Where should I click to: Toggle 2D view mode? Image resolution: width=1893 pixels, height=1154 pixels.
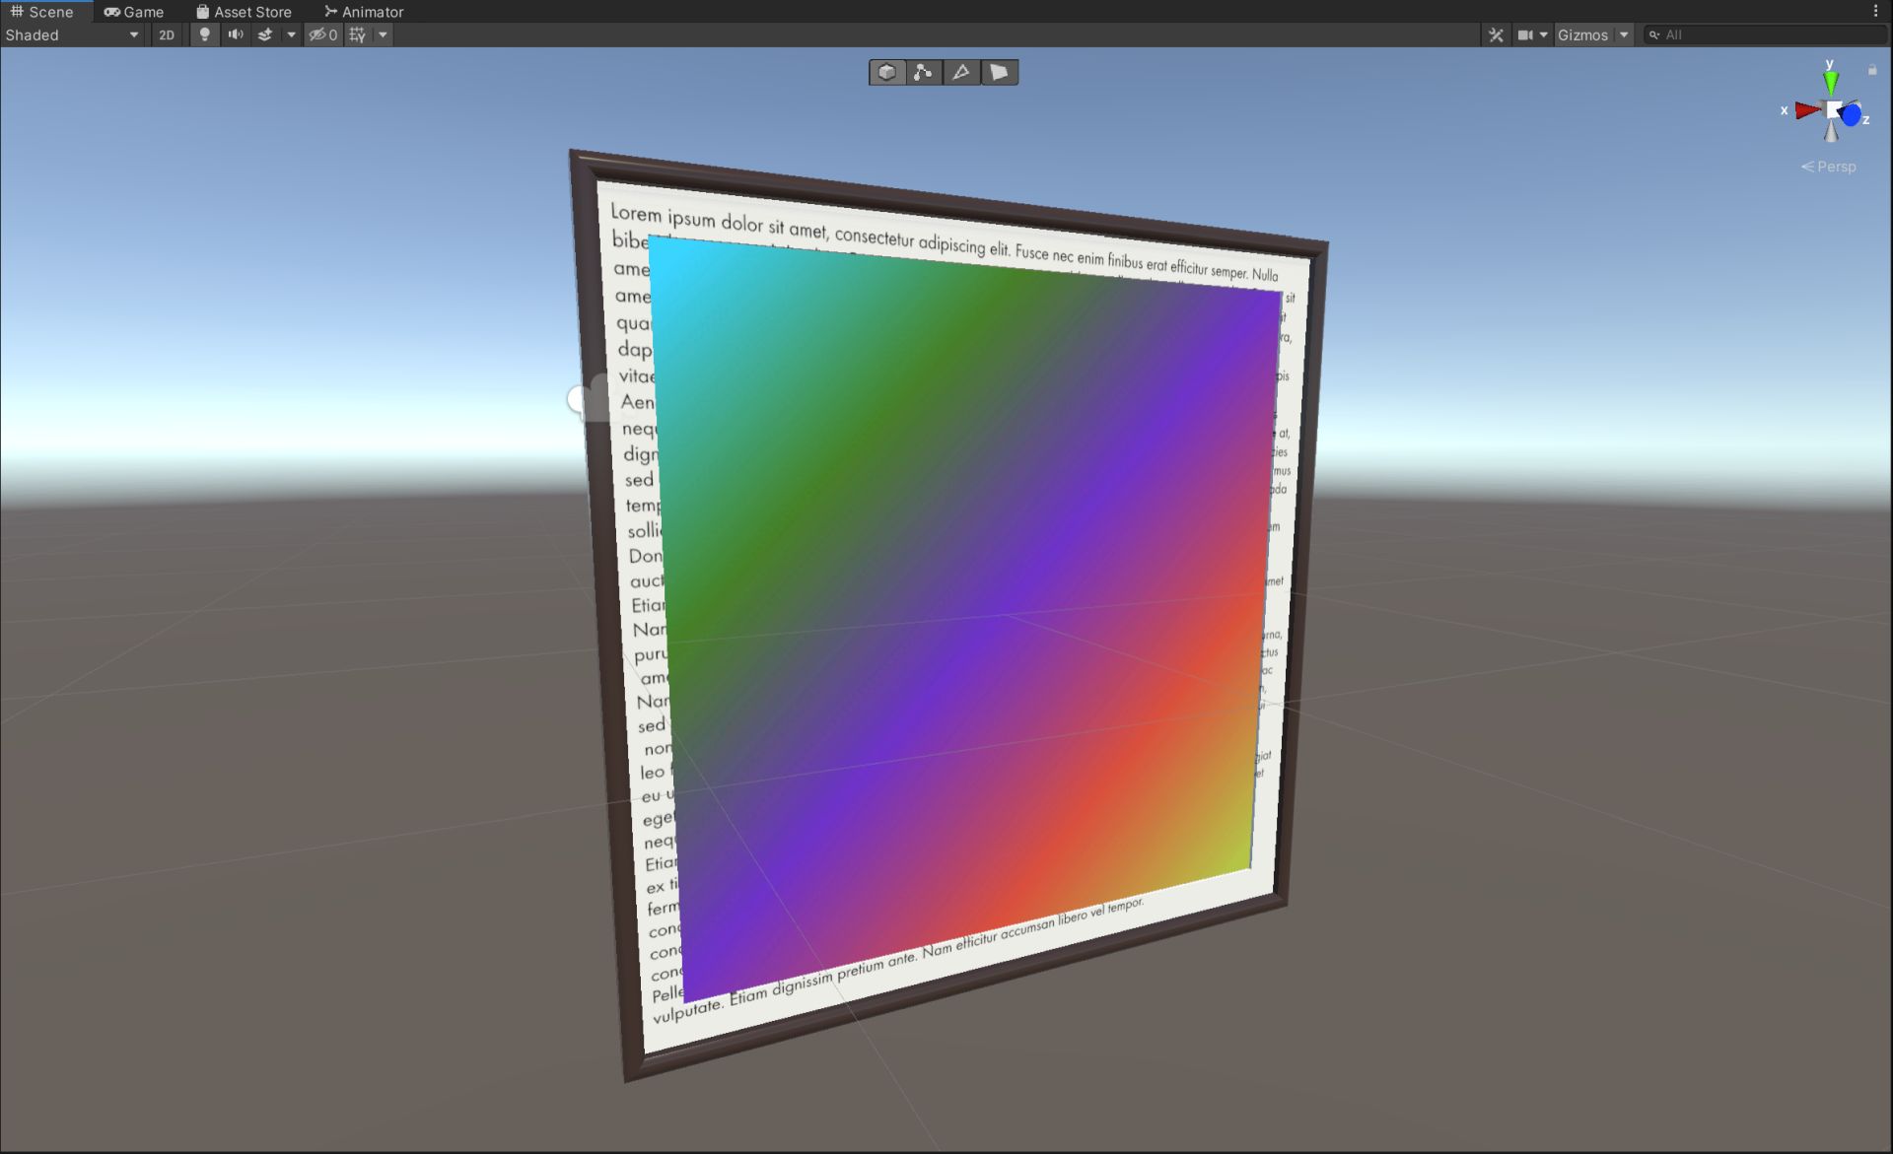tap(167, 34)
